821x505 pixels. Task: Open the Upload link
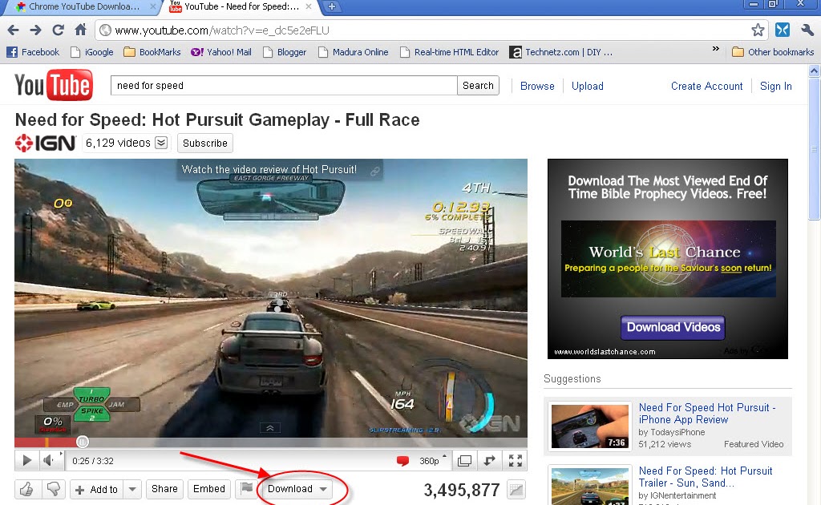pos(588,86)
